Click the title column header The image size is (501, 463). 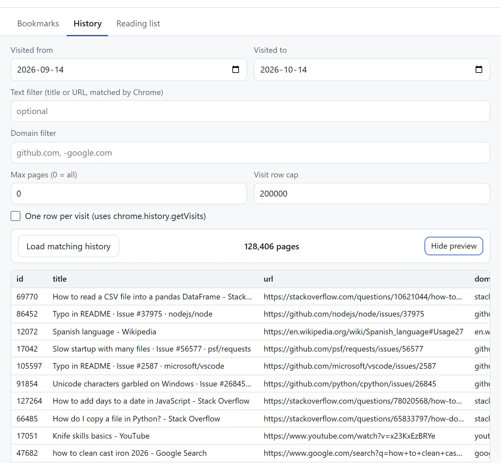coord(60,279)
